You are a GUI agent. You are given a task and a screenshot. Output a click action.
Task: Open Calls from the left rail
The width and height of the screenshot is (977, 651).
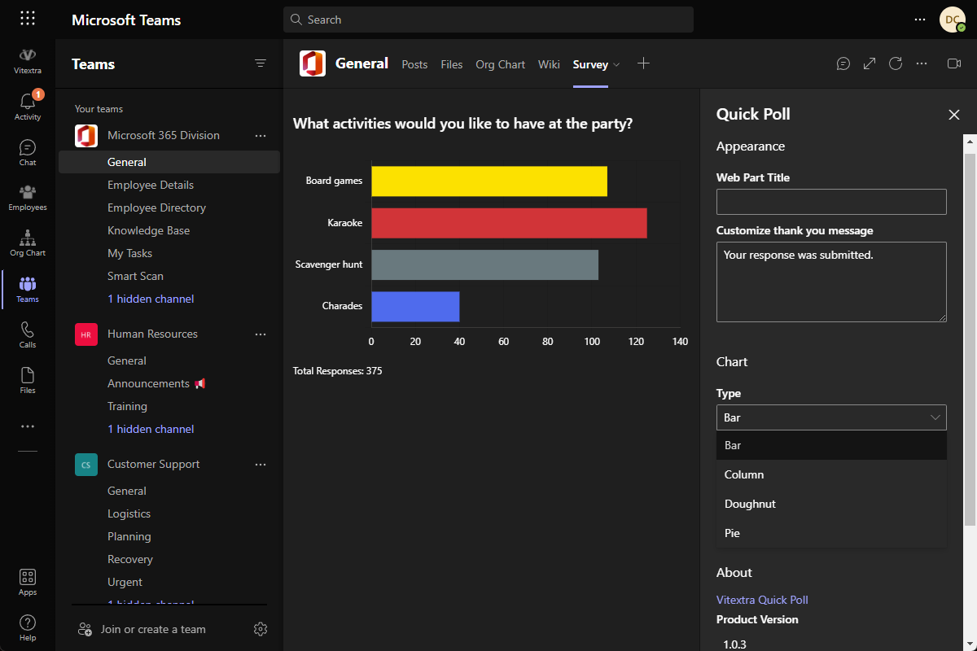(x=28, y=334)
